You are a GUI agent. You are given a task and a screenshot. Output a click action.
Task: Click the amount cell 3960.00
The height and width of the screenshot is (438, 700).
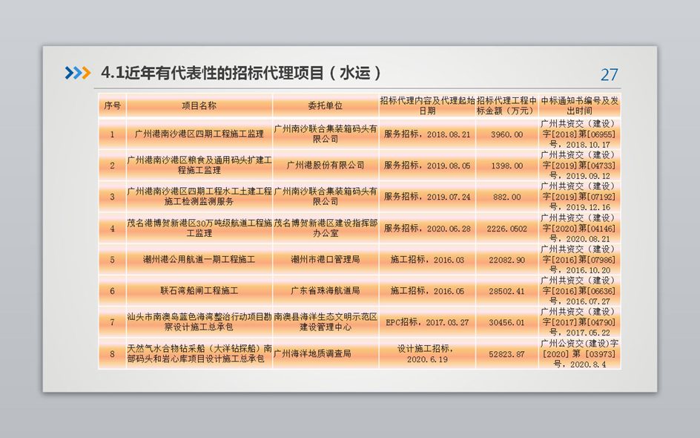tap(506, 134)
